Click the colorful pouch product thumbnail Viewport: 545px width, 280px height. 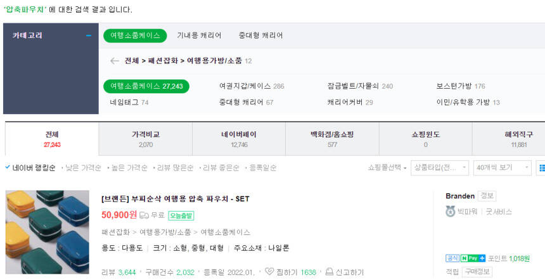(x=39, y=232)
